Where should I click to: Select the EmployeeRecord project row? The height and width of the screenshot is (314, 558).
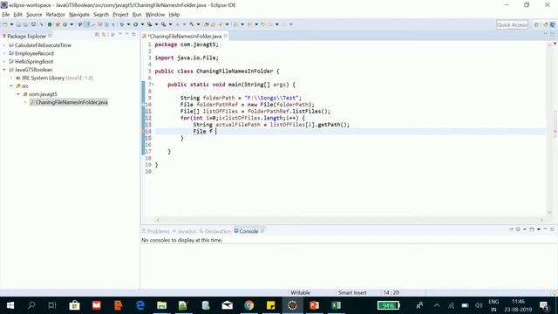point(34,53)
